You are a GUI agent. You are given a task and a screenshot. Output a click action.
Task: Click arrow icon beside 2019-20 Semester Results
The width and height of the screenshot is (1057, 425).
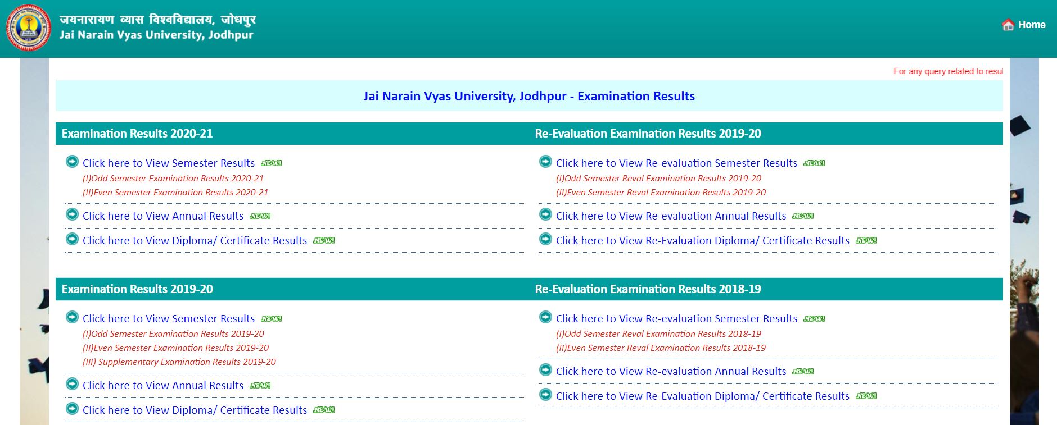point(72,317)
